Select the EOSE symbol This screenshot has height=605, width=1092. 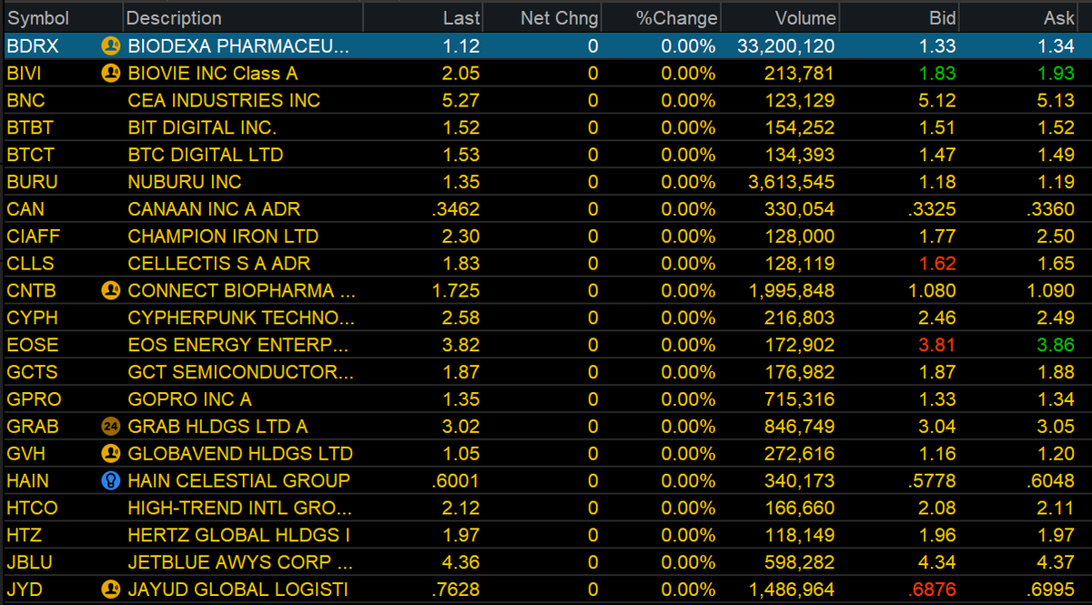click(x=32, y=345)
